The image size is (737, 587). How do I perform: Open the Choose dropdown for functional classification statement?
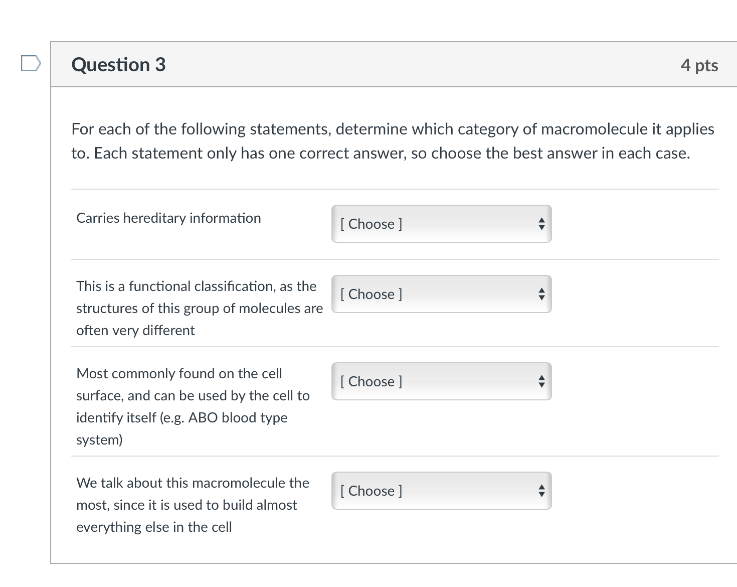tap(440, 294)
